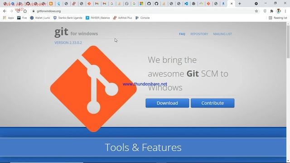Viewport: 290px width, 163px height.
Task: Open a new tab with plus button
Action: click(x=240, y=4)
